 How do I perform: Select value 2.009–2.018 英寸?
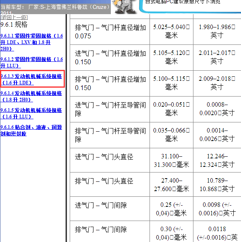click(217, 83)
